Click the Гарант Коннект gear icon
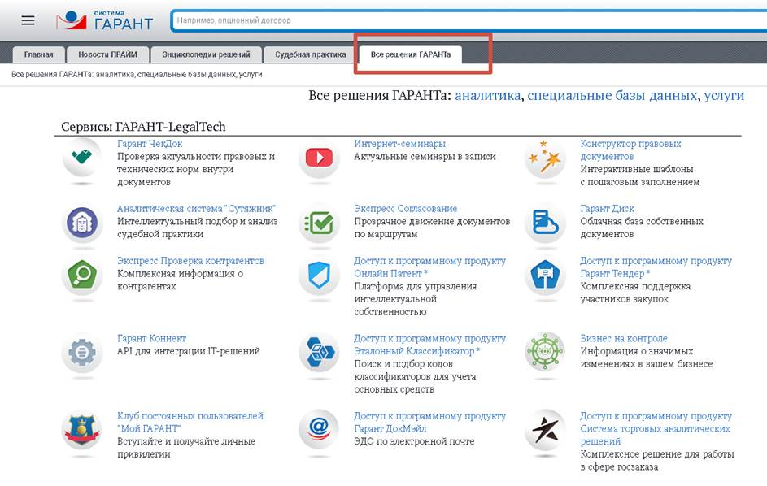767x486 pixels. (x=81, y=352)
